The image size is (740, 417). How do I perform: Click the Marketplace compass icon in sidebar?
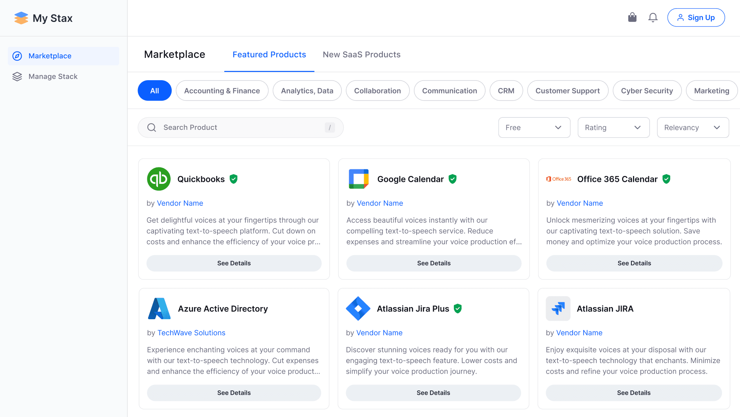pyautogui.click(x=17, y=56)
